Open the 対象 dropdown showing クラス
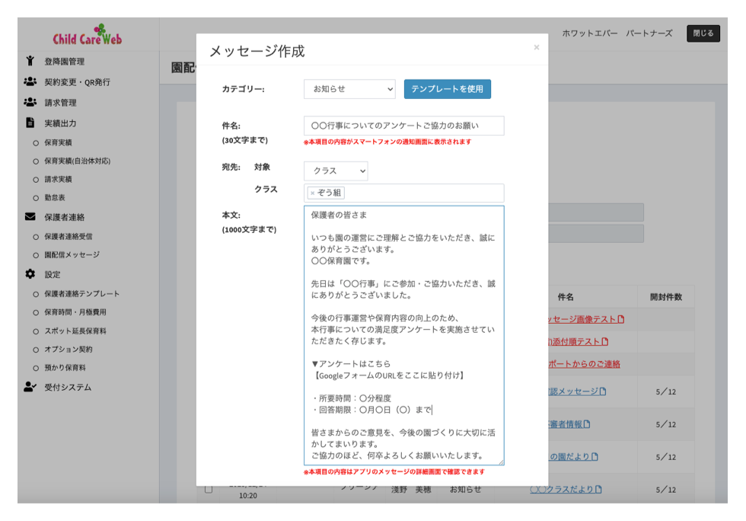This screenshot has width=746, height=521. 335,171
